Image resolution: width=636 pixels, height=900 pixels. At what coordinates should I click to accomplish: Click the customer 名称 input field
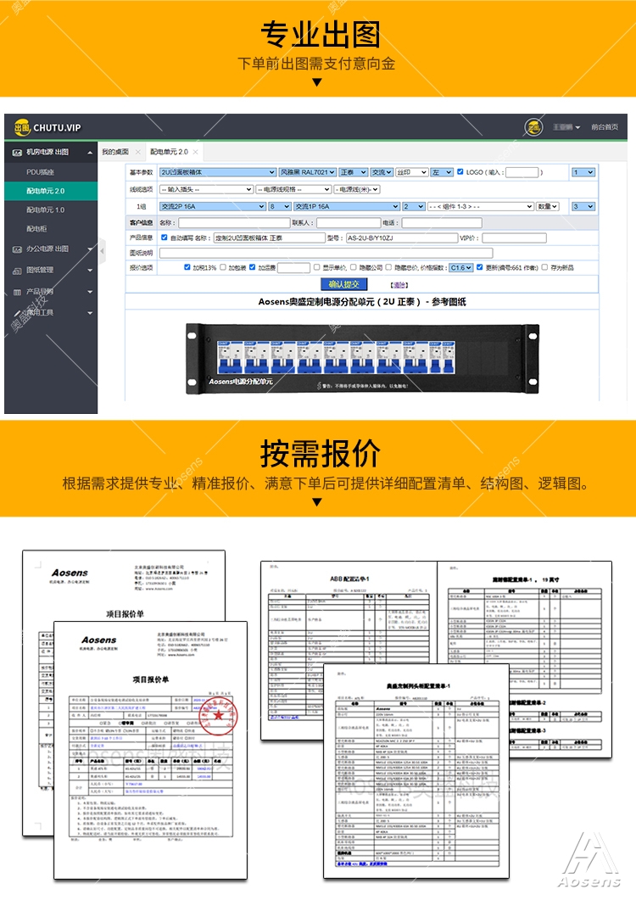233,223
